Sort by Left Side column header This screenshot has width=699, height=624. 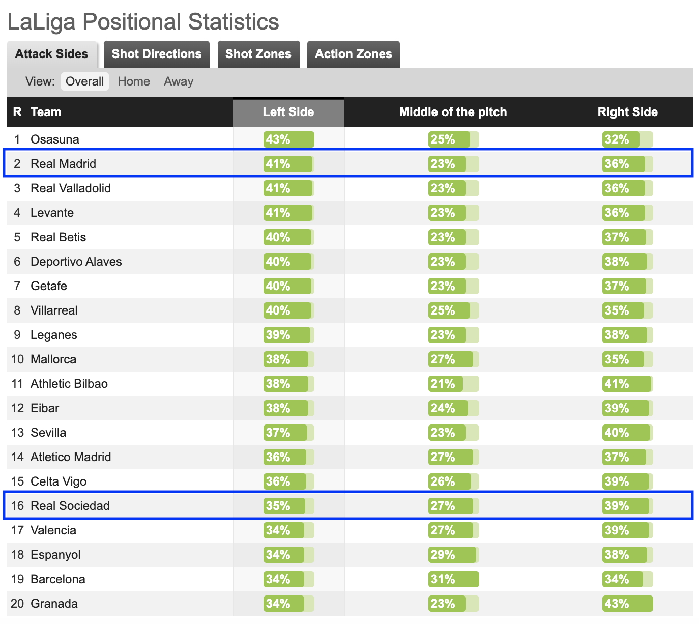288,112
